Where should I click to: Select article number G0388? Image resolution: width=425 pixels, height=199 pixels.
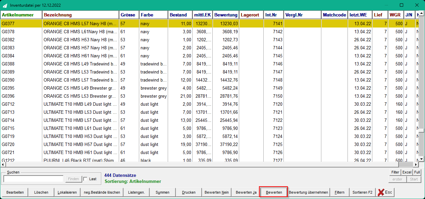[8, 64]
